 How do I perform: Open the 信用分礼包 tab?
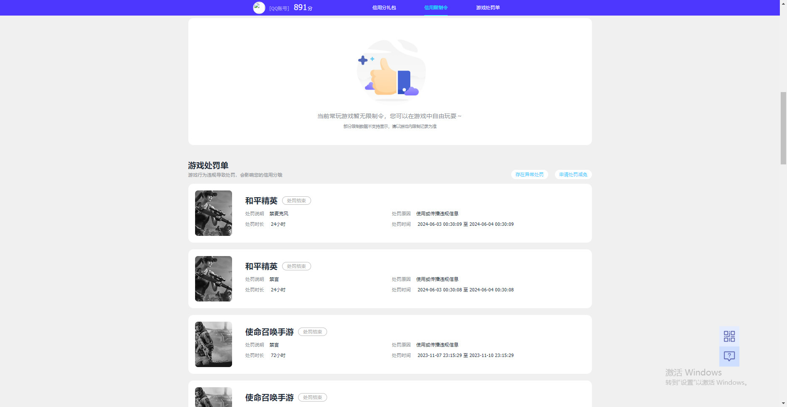point(384,8)
